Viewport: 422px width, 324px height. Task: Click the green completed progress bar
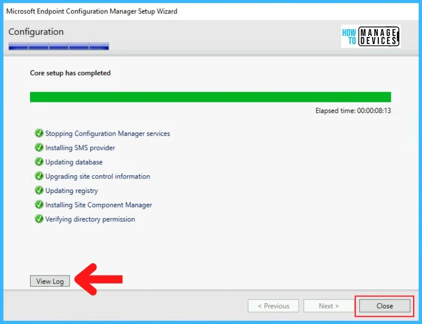tap(210, 97)
